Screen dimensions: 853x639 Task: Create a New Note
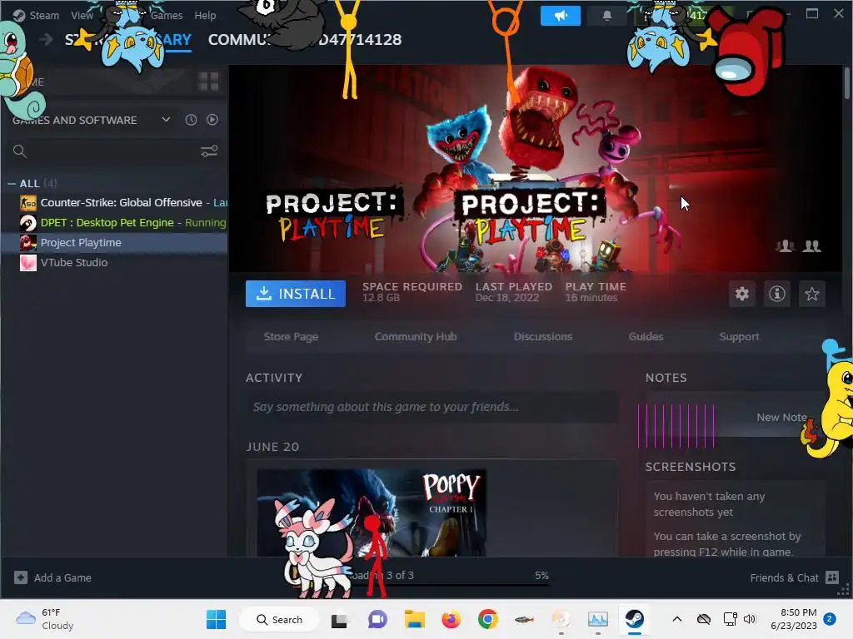click(x=781, y=418)
